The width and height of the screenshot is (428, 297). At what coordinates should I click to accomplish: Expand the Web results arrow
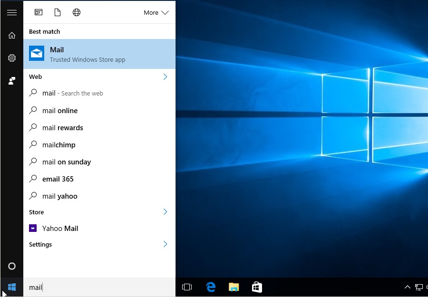point(165,77)
